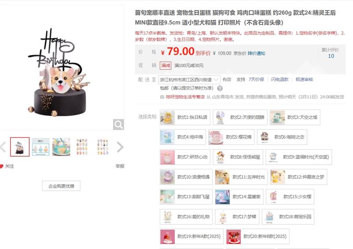Select the teal cake close-up thumbnail
Image resolution: width=353 pixels, height=249 pixels.
pos(61,147)
